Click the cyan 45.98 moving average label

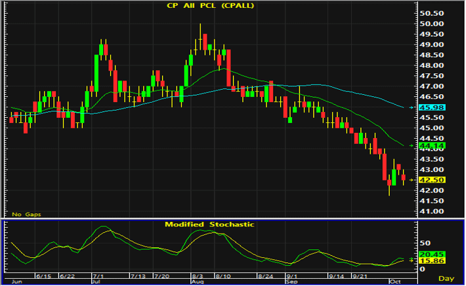[x=432, y=107]
